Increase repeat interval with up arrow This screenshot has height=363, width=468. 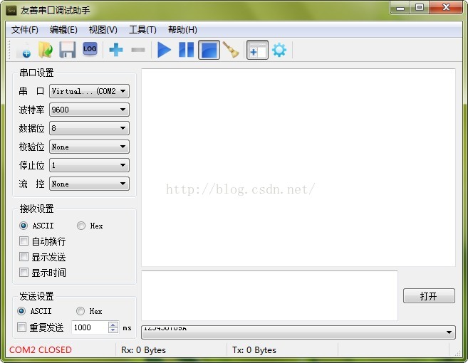tap(113, 325)
